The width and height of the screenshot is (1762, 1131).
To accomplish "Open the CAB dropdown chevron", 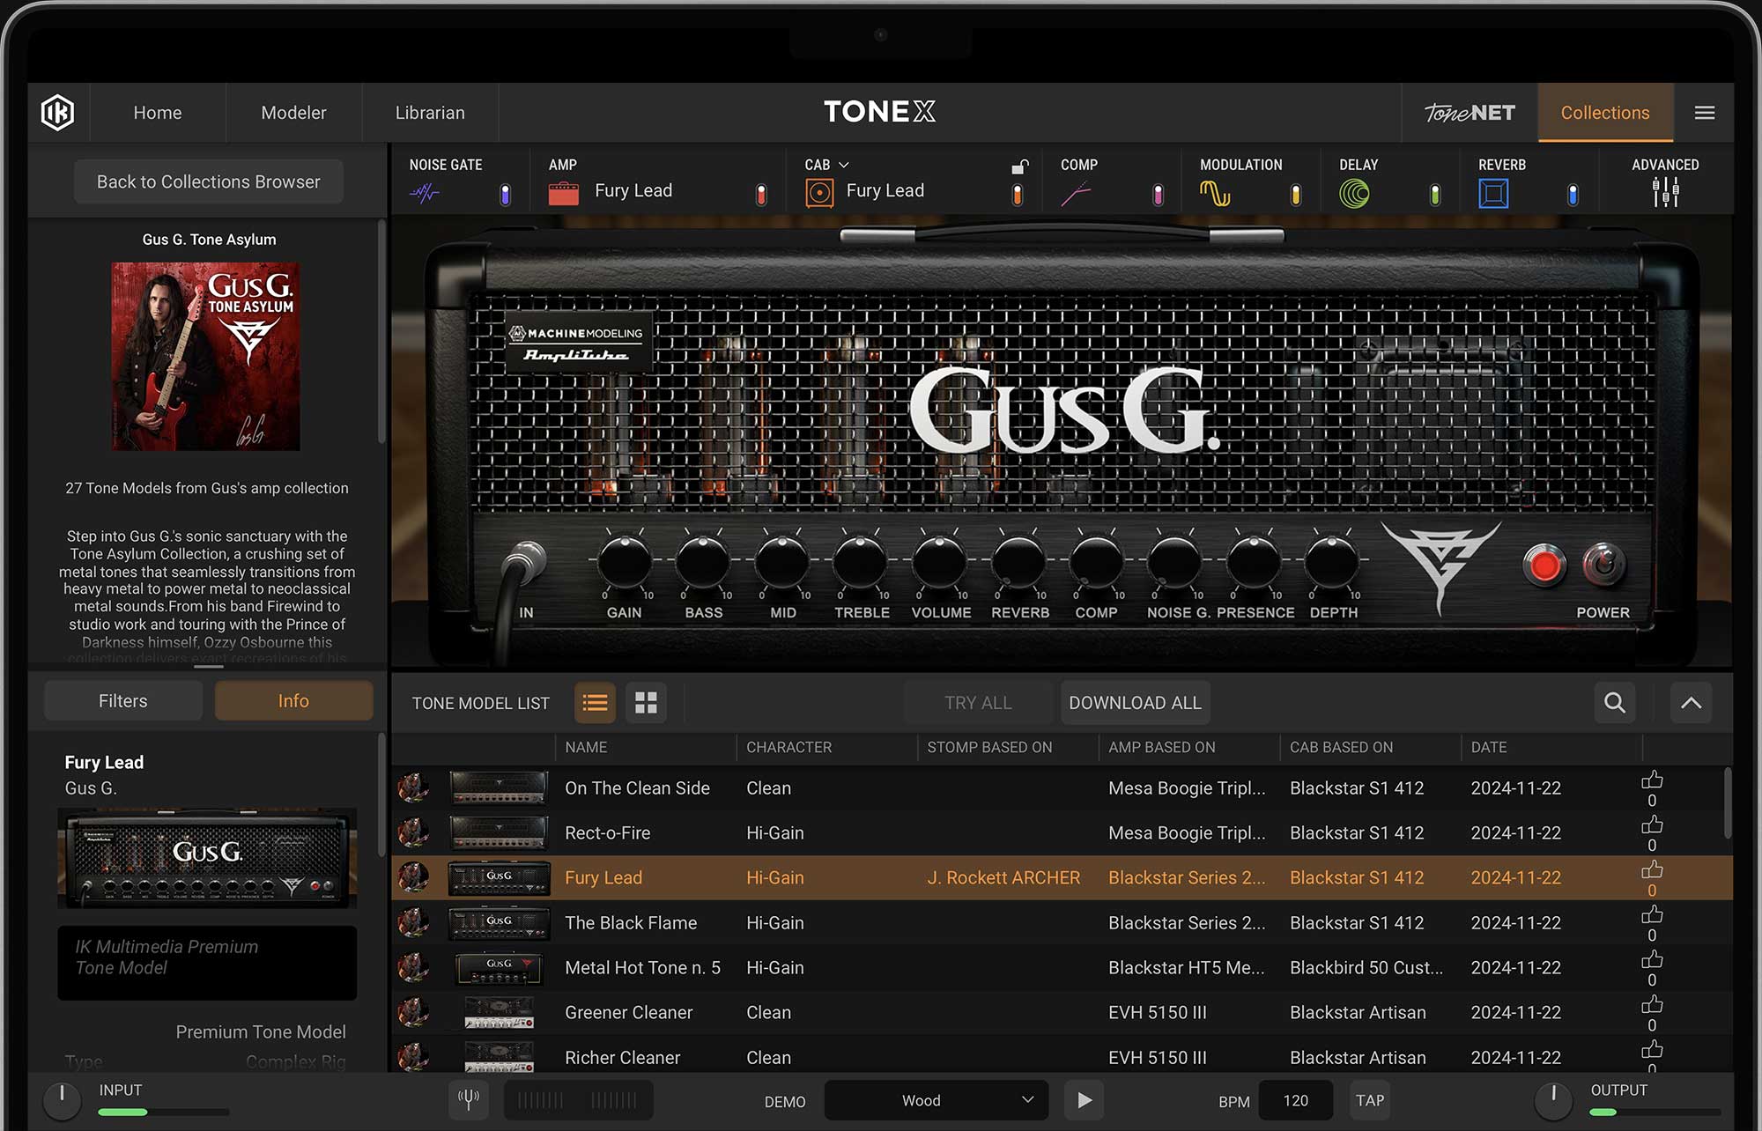I will (842, 165).
